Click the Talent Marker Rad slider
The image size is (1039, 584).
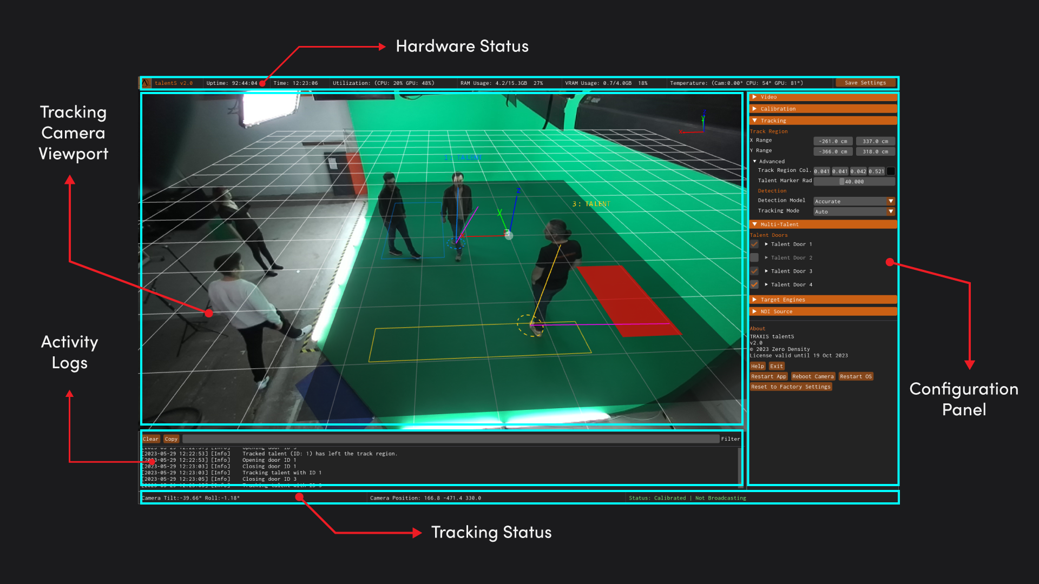pyautogui.click(x=854, y=182)
